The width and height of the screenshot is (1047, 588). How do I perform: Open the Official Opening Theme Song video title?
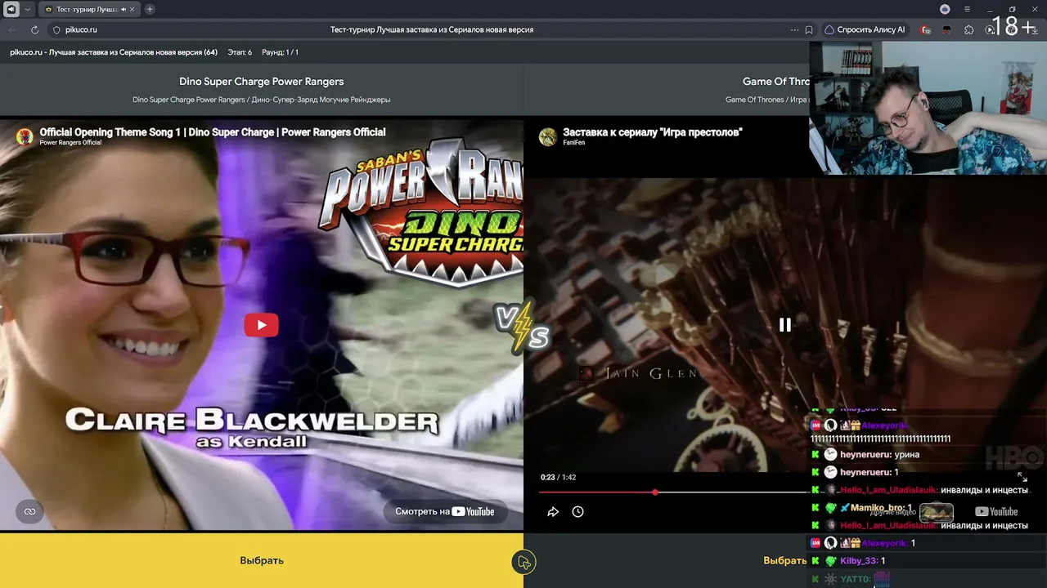(x=213, y=132)
